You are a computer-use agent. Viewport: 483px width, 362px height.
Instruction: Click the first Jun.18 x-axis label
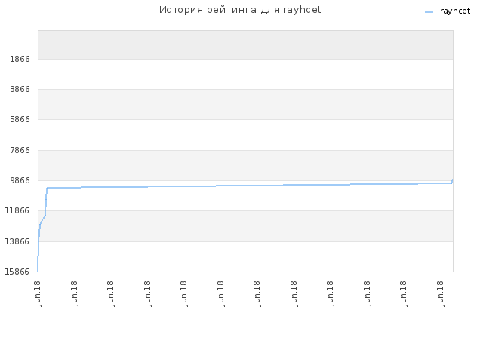pos(38,293)
